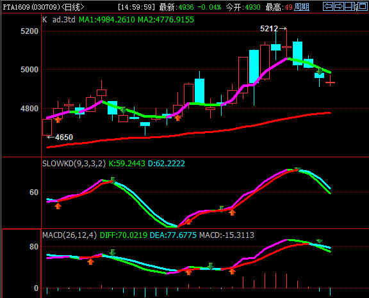Viewport: 369px width, 298px height.
Task: Click the MA1:4984.2610 value
Action: pyautogui.click(x=107, y=19)
